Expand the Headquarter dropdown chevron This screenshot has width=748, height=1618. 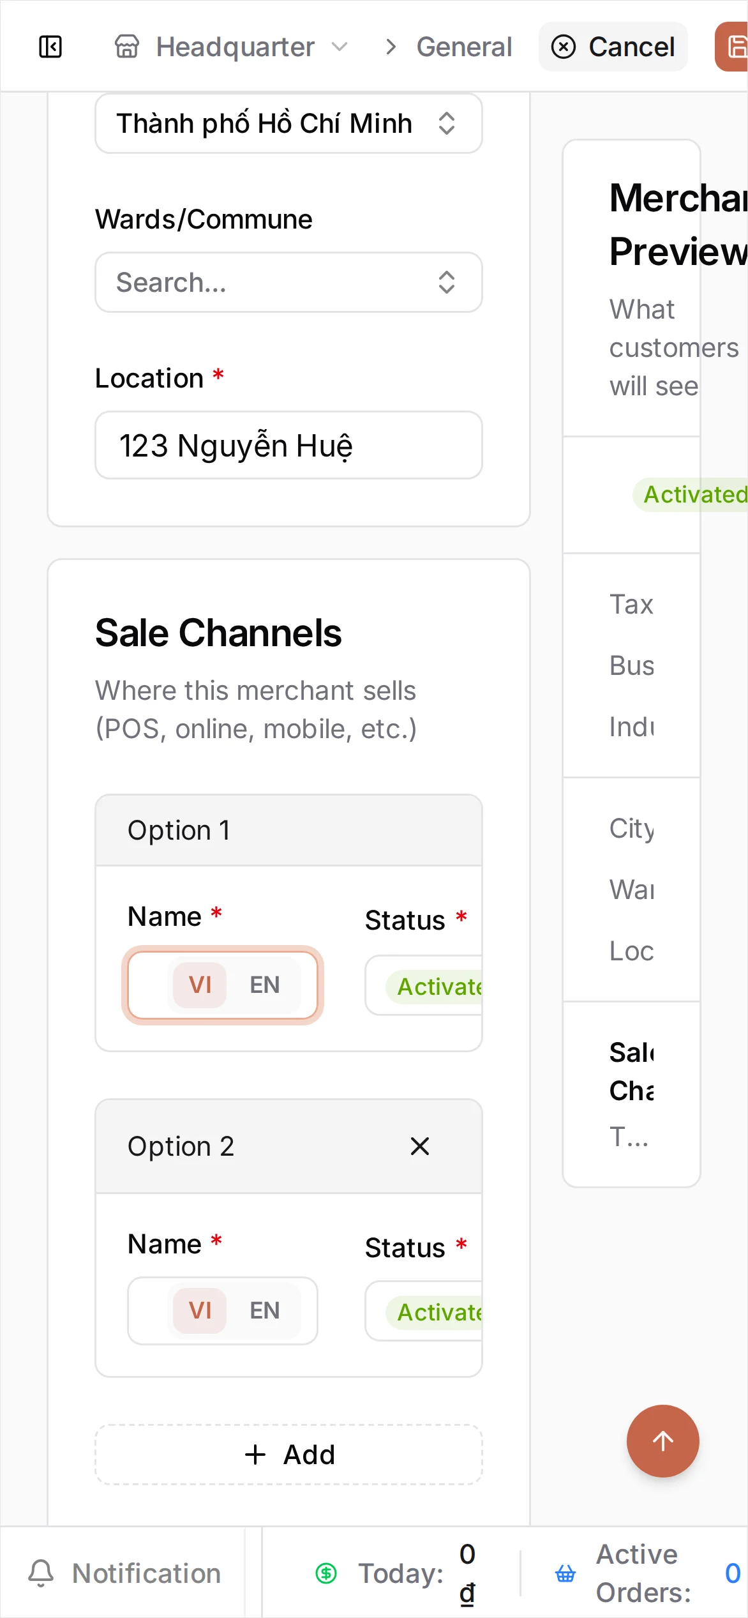(x=340, y=47)
